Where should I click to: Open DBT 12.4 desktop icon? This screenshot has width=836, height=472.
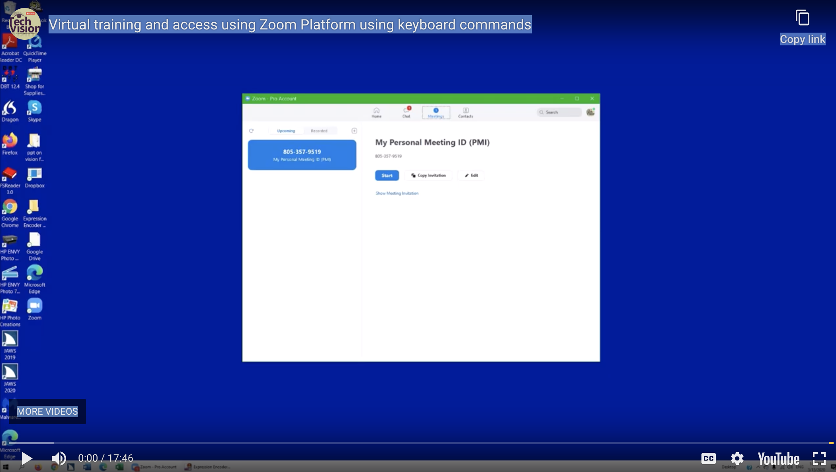click(x=10, y=78)
